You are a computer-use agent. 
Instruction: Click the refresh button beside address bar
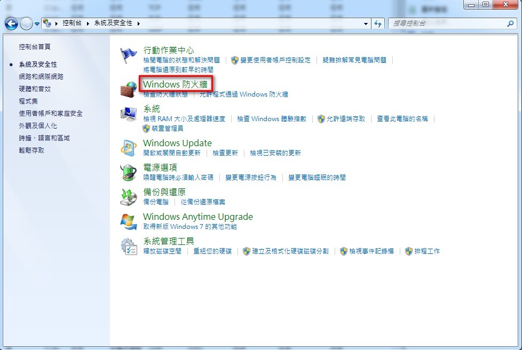(378, 23)
